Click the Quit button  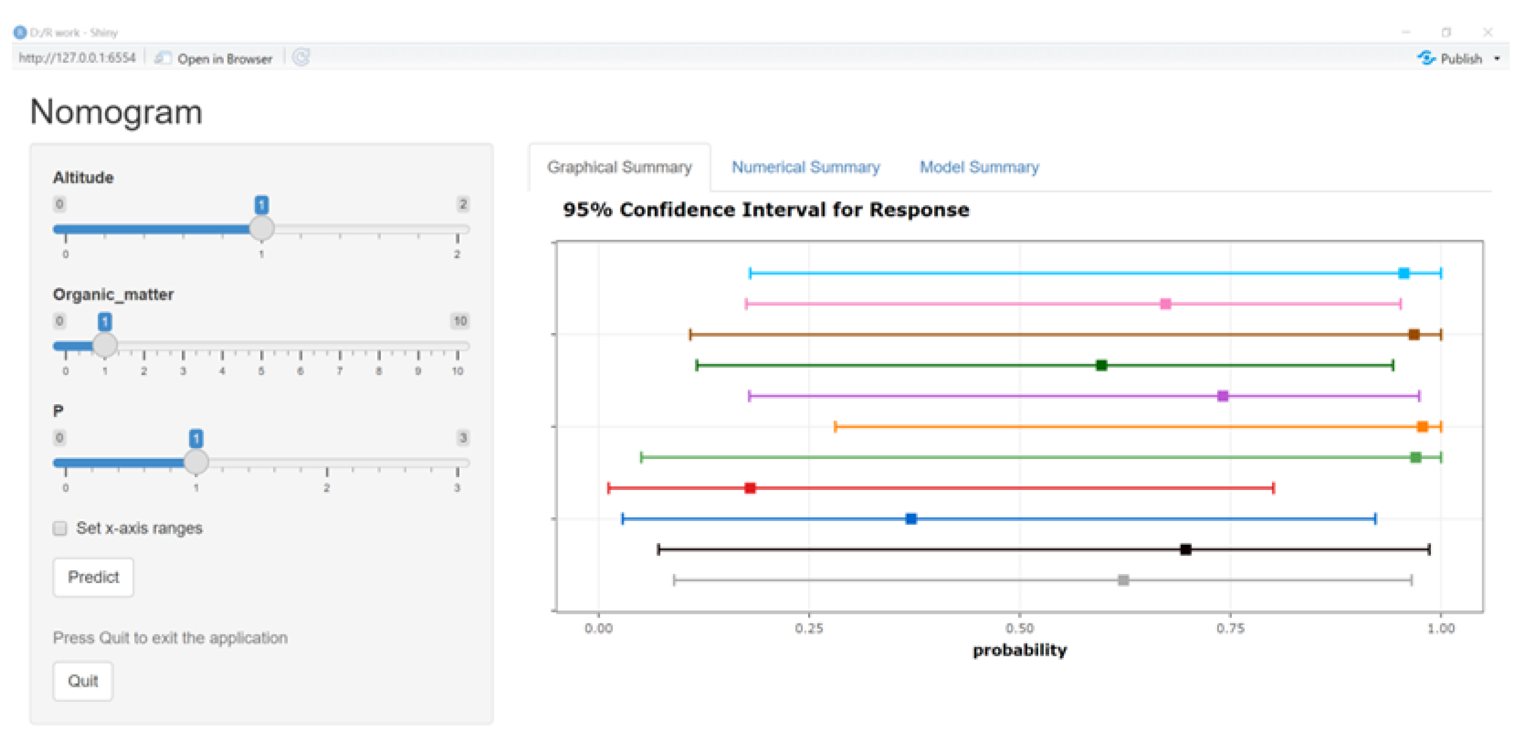[x=83, y=681]
